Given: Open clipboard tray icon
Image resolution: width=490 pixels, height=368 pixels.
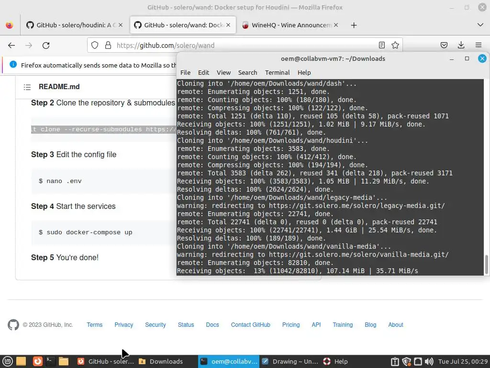Looking at the screenshot, I should click(x=395, y=362).
